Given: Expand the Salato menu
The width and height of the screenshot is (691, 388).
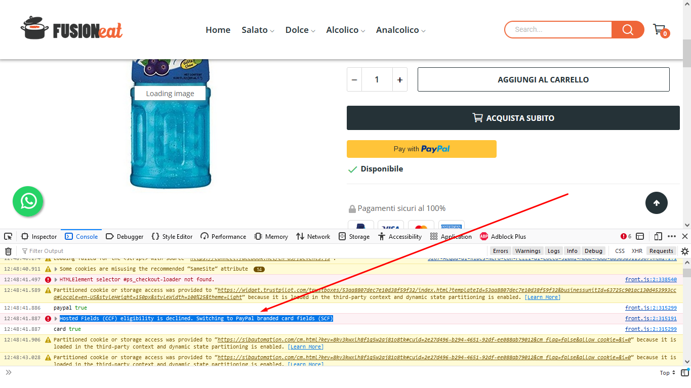Looking at the screenshot, I should point(258,30).
